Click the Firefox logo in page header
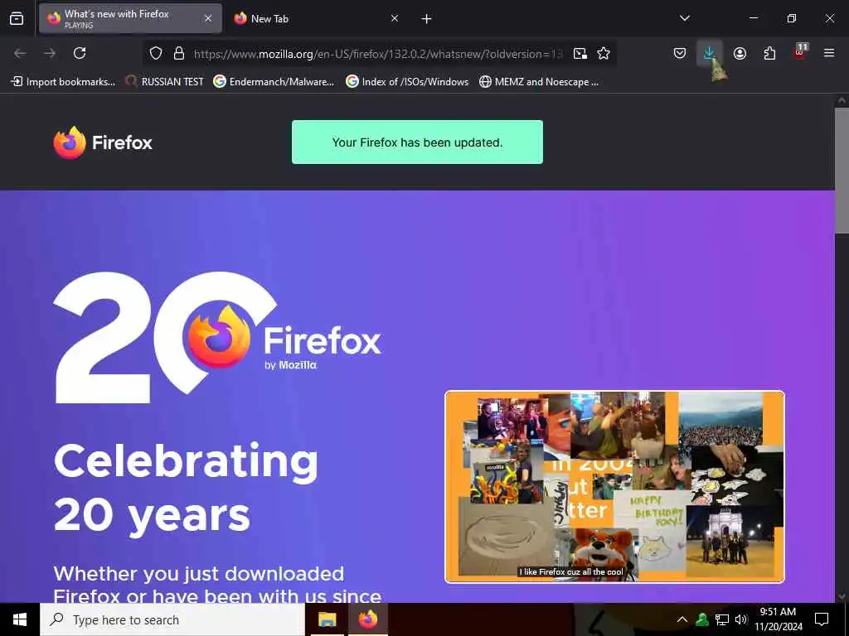 (103, 142)
